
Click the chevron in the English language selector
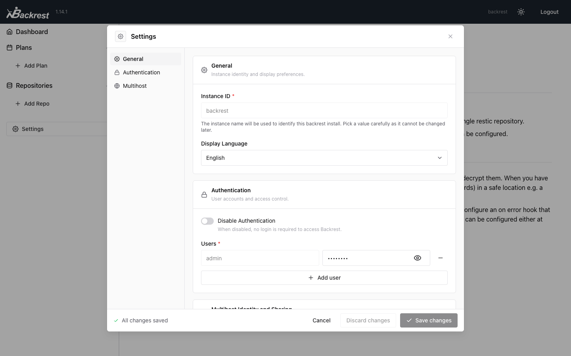coord(440,158)
